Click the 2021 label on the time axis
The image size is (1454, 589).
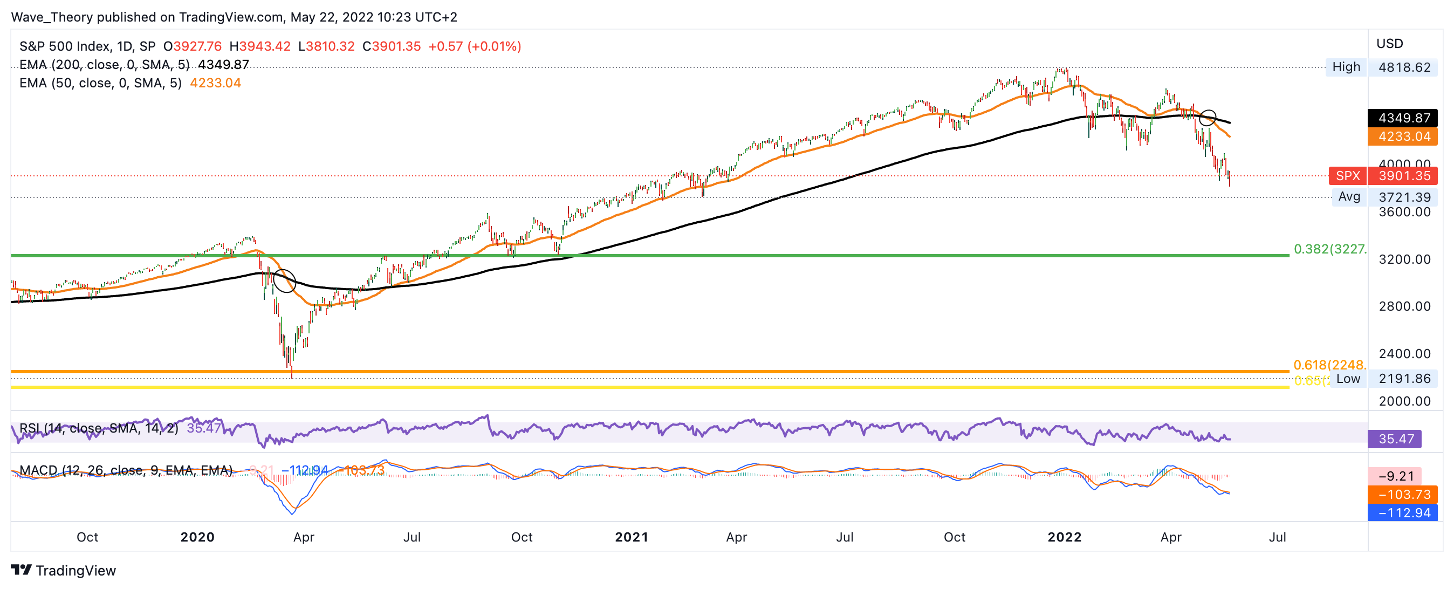coord(632,537)
